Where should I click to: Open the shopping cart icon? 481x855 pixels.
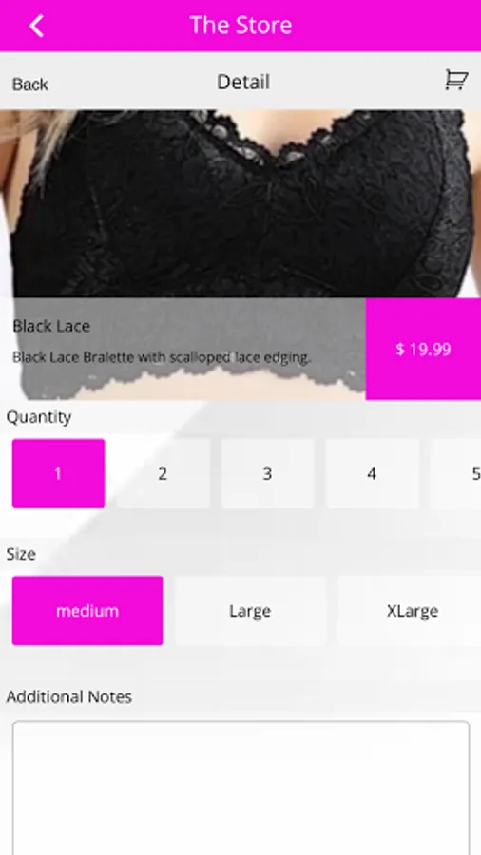(455, 80)
